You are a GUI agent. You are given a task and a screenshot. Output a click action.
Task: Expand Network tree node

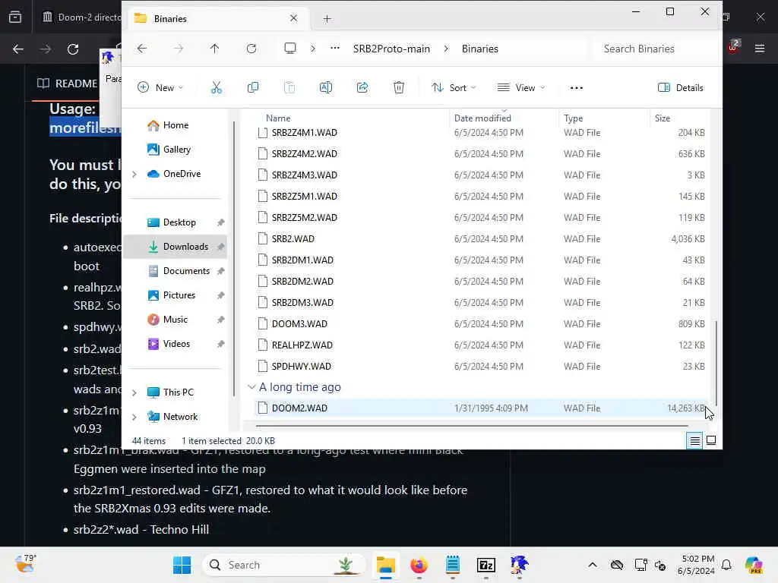134,417
